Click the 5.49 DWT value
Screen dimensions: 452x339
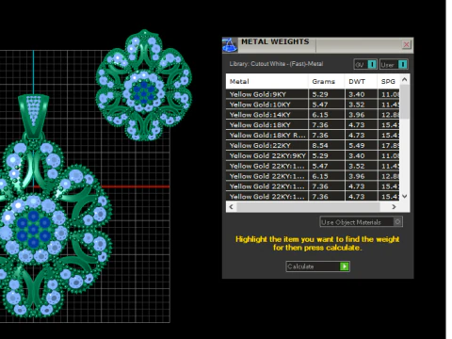click(357, 146)
